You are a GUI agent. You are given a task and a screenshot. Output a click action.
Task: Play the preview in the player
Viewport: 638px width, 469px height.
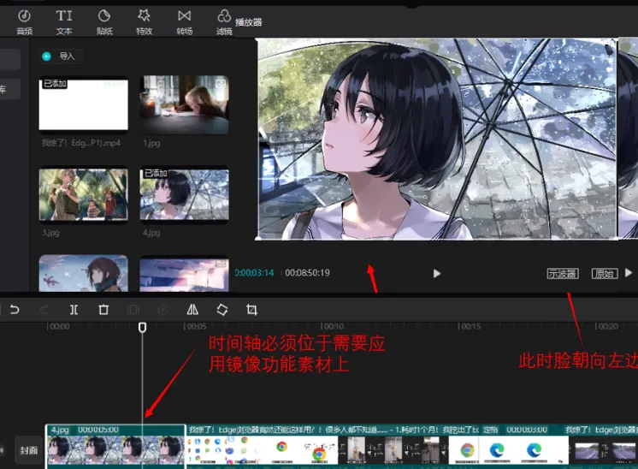coord(436,273)
